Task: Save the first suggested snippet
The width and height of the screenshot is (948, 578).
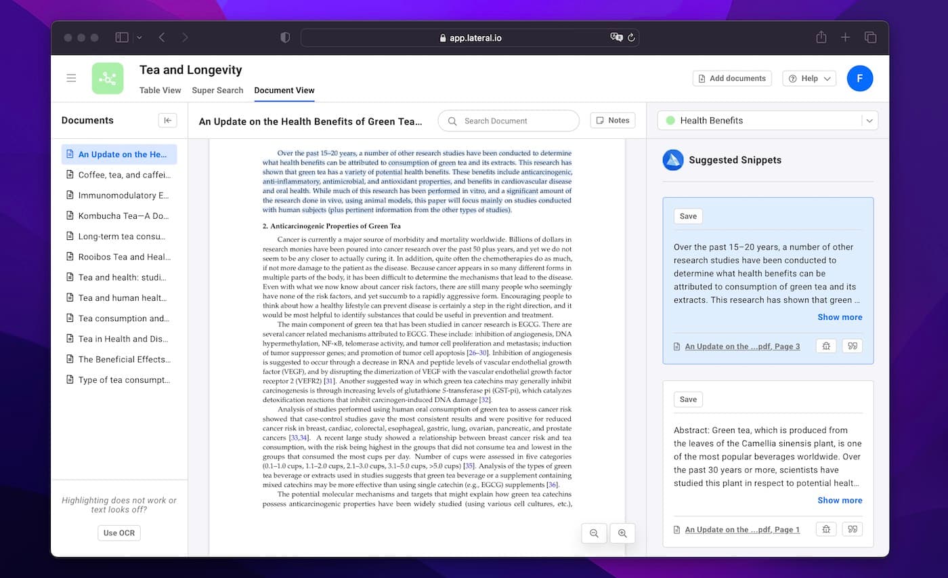Action: click(688, 216)
